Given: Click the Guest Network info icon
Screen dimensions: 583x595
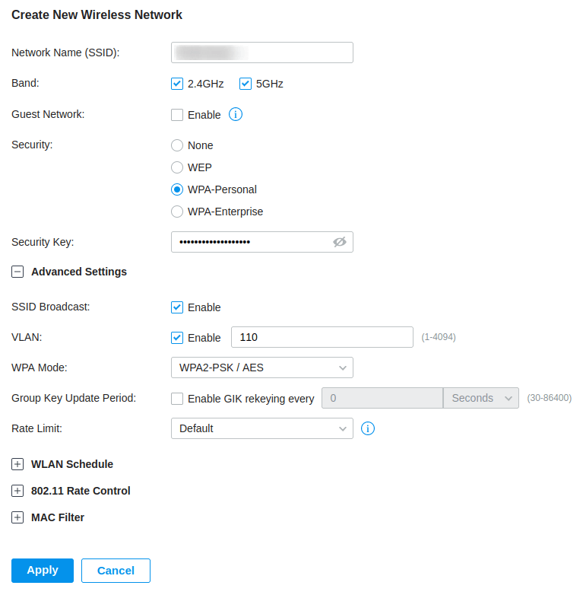Looking at the screenshot, I should 236,114.
